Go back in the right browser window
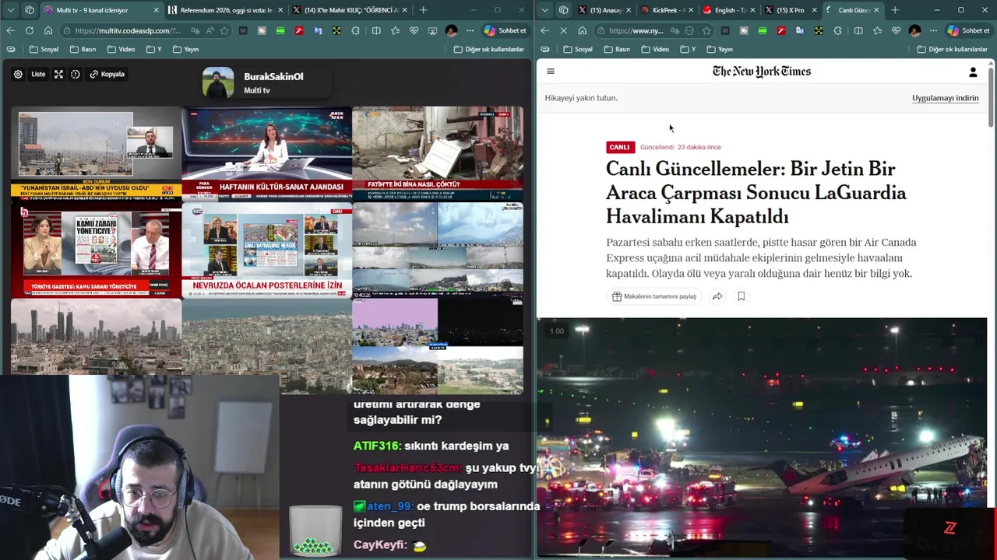Image resolution: width=997 pixels, height=560 pixels. (x=544, y=30)
